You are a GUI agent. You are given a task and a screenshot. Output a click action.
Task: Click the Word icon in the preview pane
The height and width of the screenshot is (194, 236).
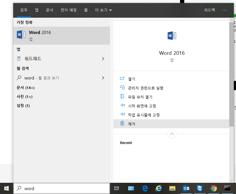172,36
